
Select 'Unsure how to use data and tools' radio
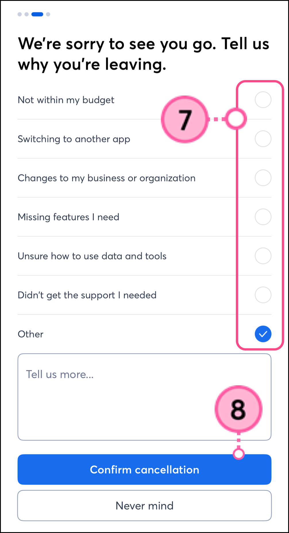pos(263,256)
